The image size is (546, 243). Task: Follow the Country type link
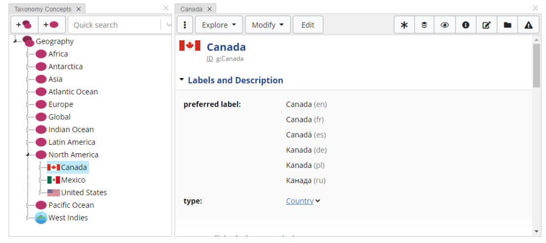(x=300, y=201)
